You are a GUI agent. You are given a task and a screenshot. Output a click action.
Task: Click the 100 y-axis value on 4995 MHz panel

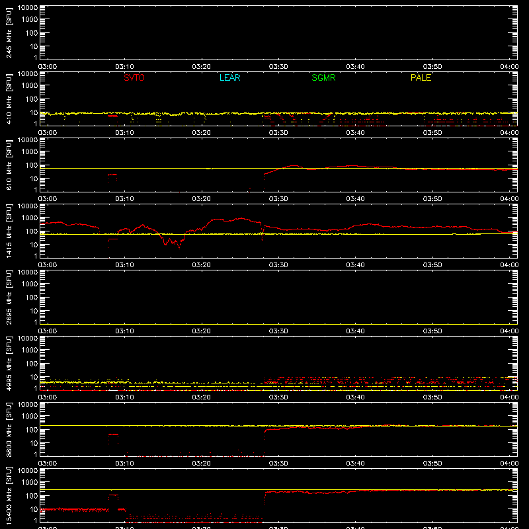pyautogui.click(x=32, y=364)
